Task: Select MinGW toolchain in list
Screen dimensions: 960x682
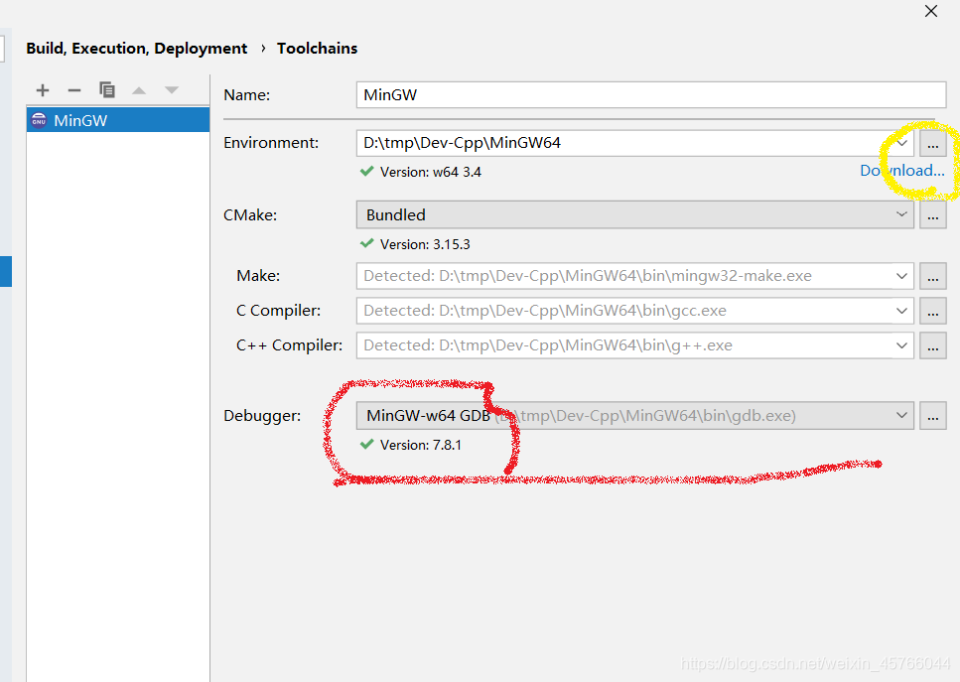Action: [x=117, y=120]
